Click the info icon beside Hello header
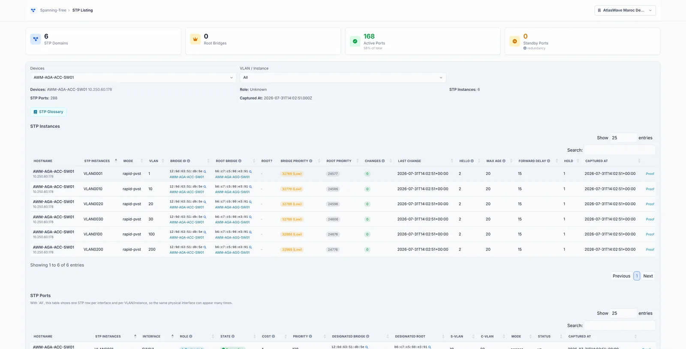Screen dimensions: 686x349 (x=472, y=161)
